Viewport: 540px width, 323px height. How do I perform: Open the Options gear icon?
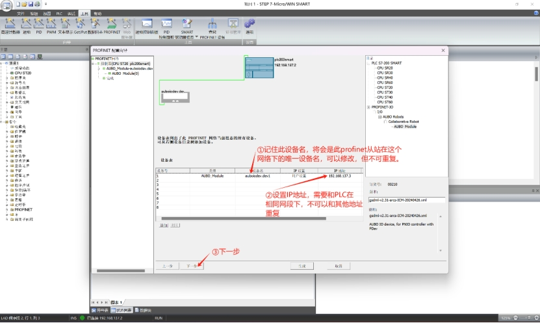(250, 25)
